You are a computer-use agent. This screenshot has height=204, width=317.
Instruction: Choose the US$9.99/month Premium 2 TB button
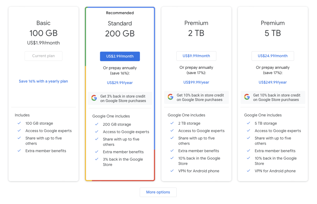pos(196,56)
